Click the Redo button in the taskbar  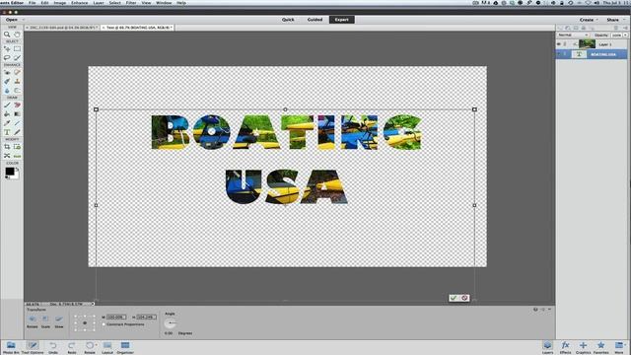coord(72,347)
